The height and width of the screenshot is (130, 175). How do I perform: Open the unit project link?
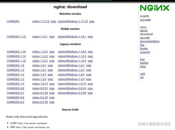tap(142, 74)
